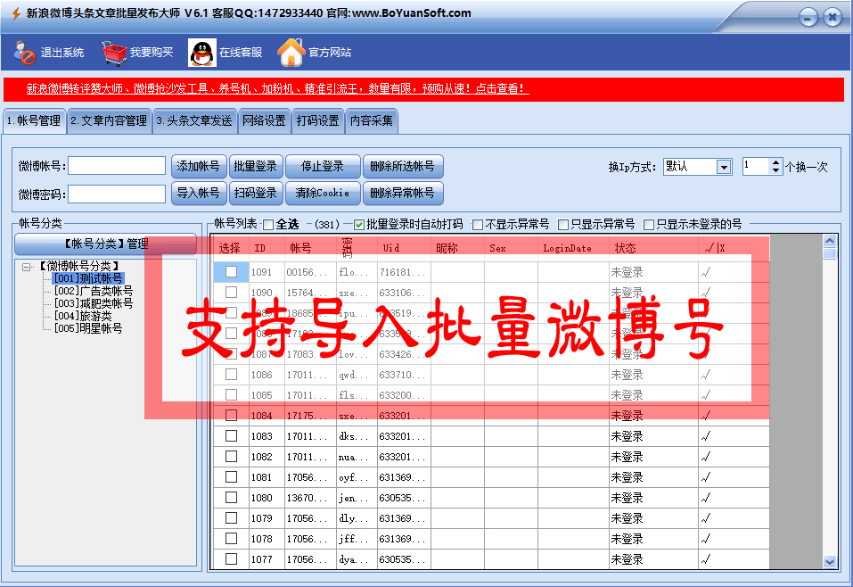
Task: Open 在线客服 link text
Action: 241,53
